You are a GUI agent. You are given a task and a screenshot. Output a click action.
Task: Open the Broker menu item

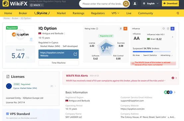(x=23, y=13)
